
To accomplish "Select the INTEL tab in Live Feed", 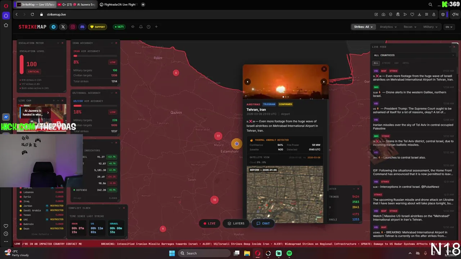I will tap(406, 63).
